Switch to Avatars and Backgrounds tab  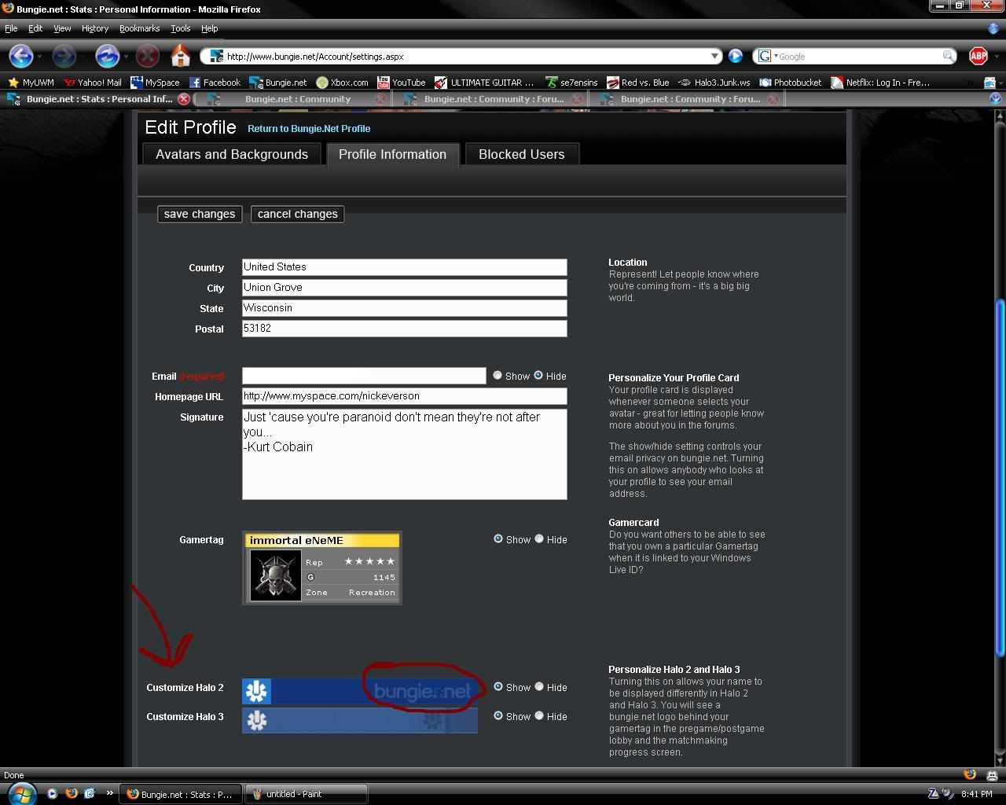(x=231, y=155)
